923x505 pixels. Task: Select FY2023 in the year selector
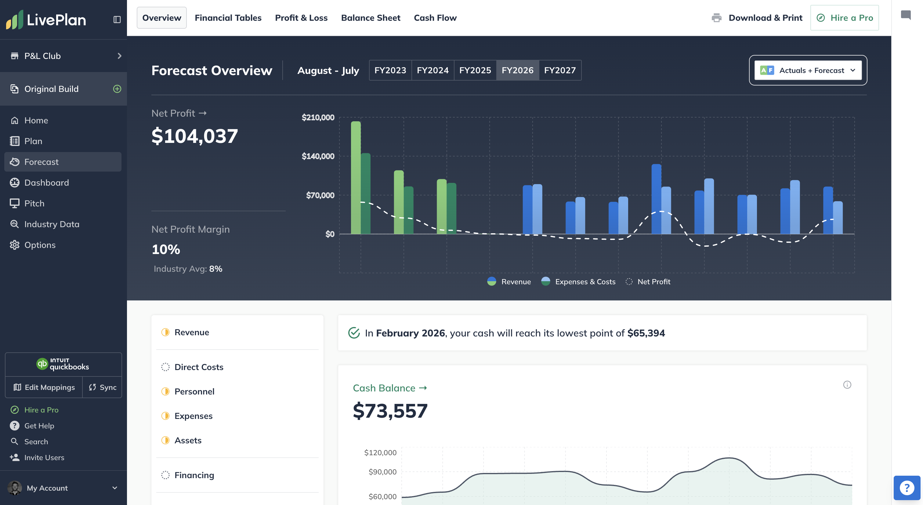pos(390,70)
